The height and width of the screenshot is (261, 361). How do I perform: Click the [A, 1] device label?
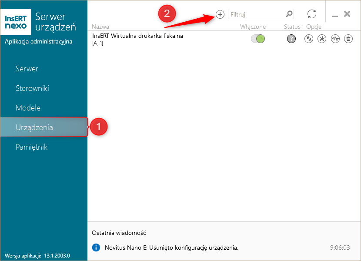click(97, 43)
